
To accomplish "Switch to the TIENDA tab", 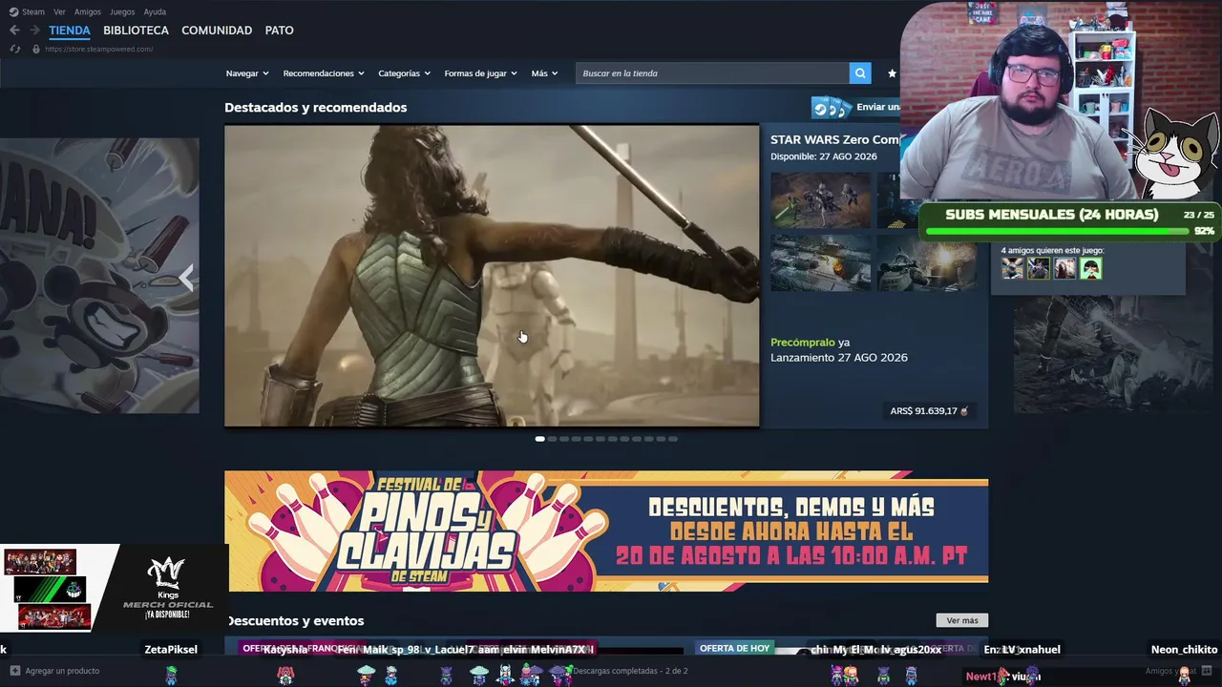I will [x=70, y=31].
